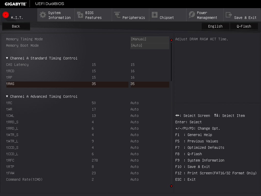
Task: Click the scroll-up red arrow
Action: pyautogui.click(x=171, y=40)
